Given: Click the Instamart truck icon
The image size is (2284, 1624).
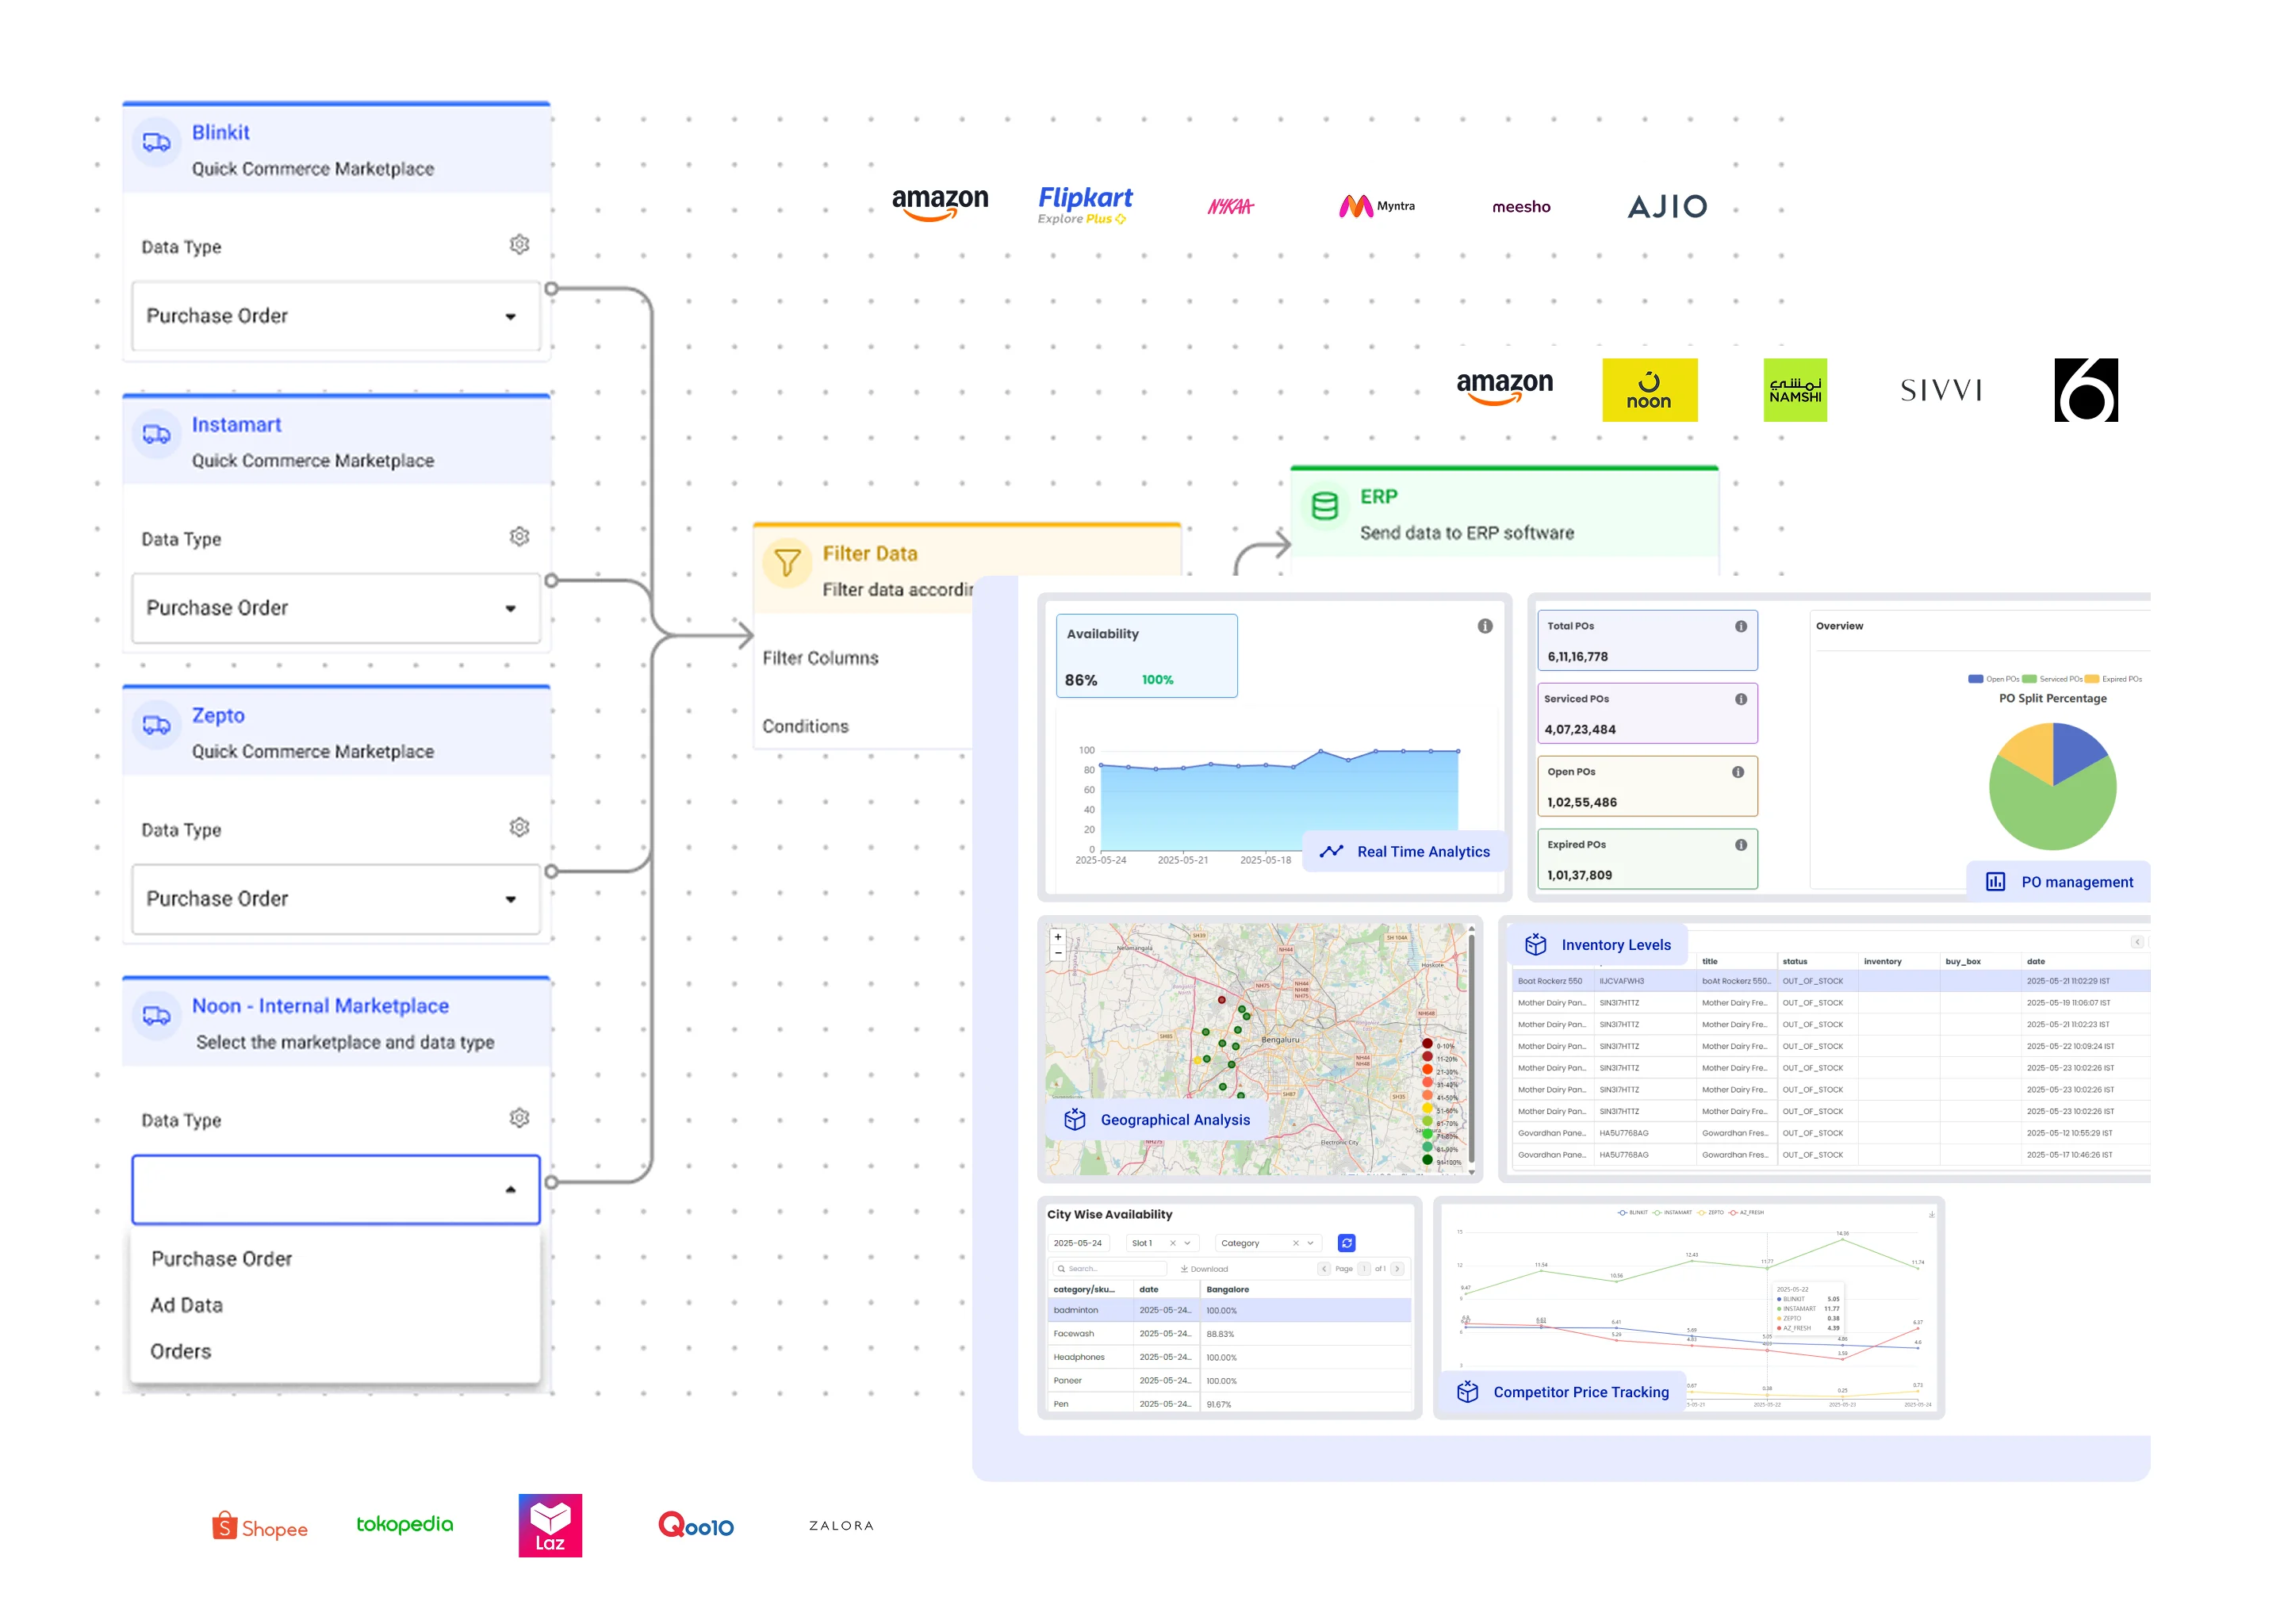Looking at the screenshot, I should [157, 434].
